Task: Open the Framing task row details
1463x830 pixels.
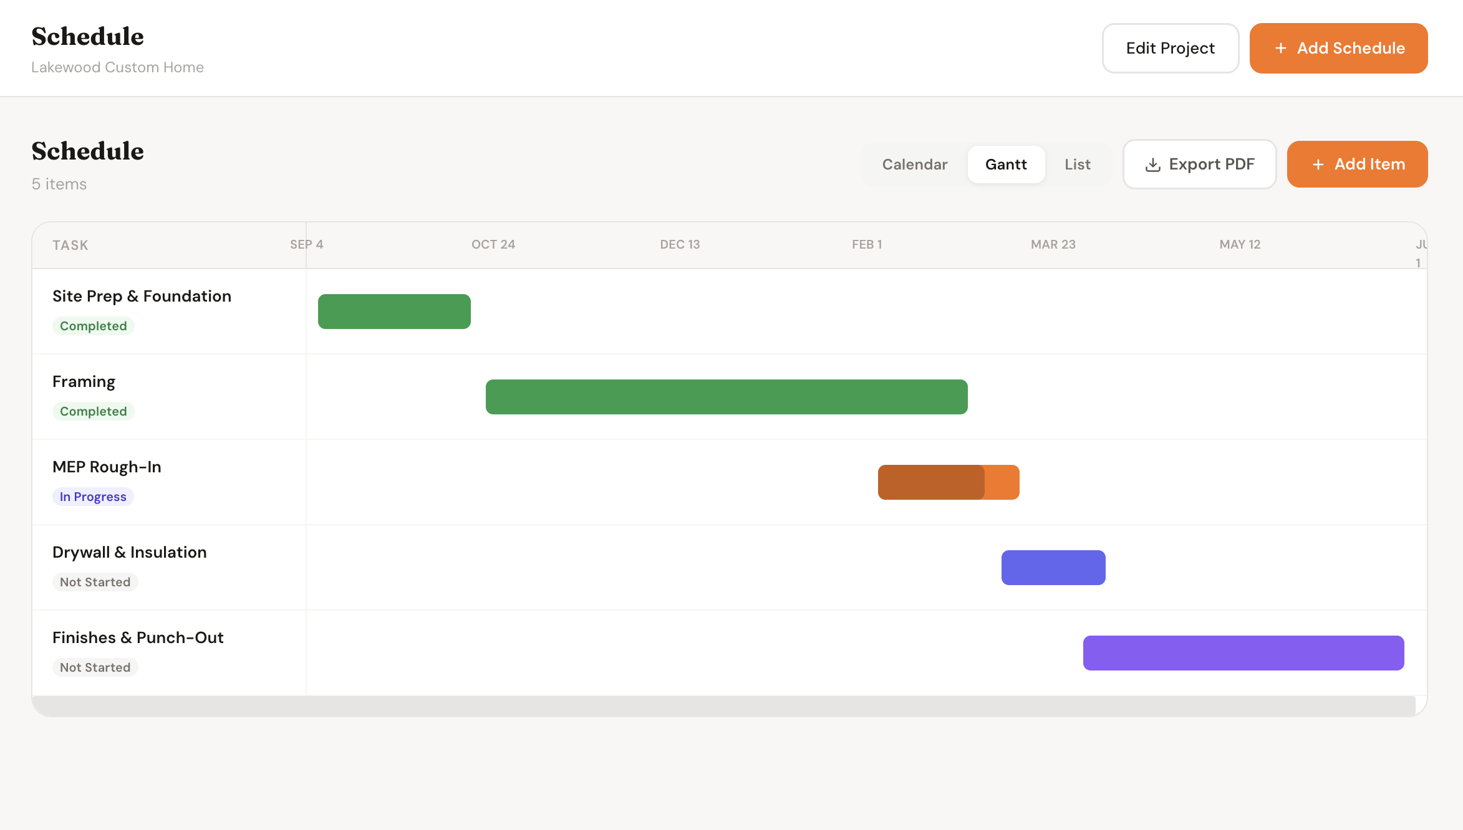Action: (x=84, y=381)
